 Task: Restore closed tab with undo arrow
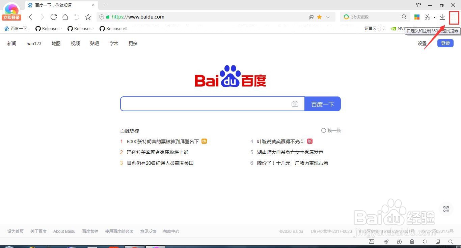coord(77,17)
